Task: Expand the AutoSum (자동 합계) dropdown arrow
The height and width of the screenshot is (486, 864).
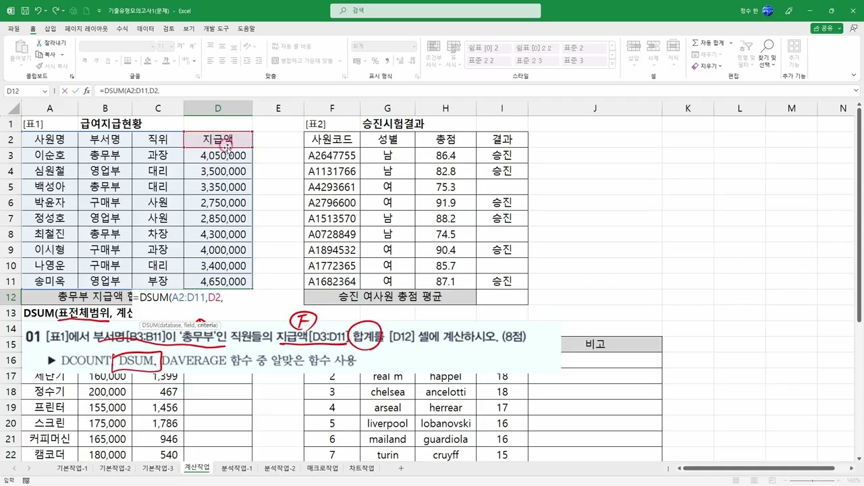Action: tap(730, 43)
